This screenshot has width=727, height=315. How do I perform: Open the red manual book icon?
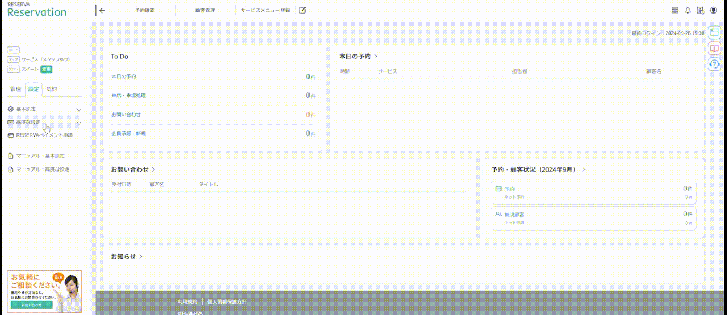pos(714,49)
